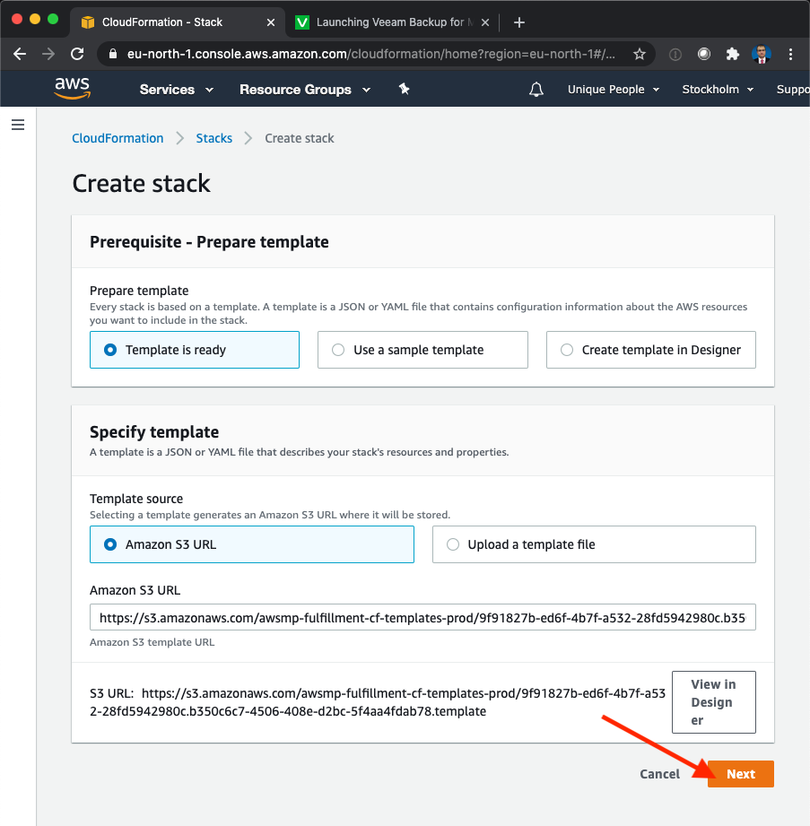This screenshot has width=810, height=826.
Task: Click the pin shortcut icon in navbar
Action: 405,89
